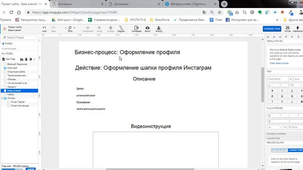The image size is (303, 170).
Task: Toggle Italic text formatting
Action: tap(282, 91)
